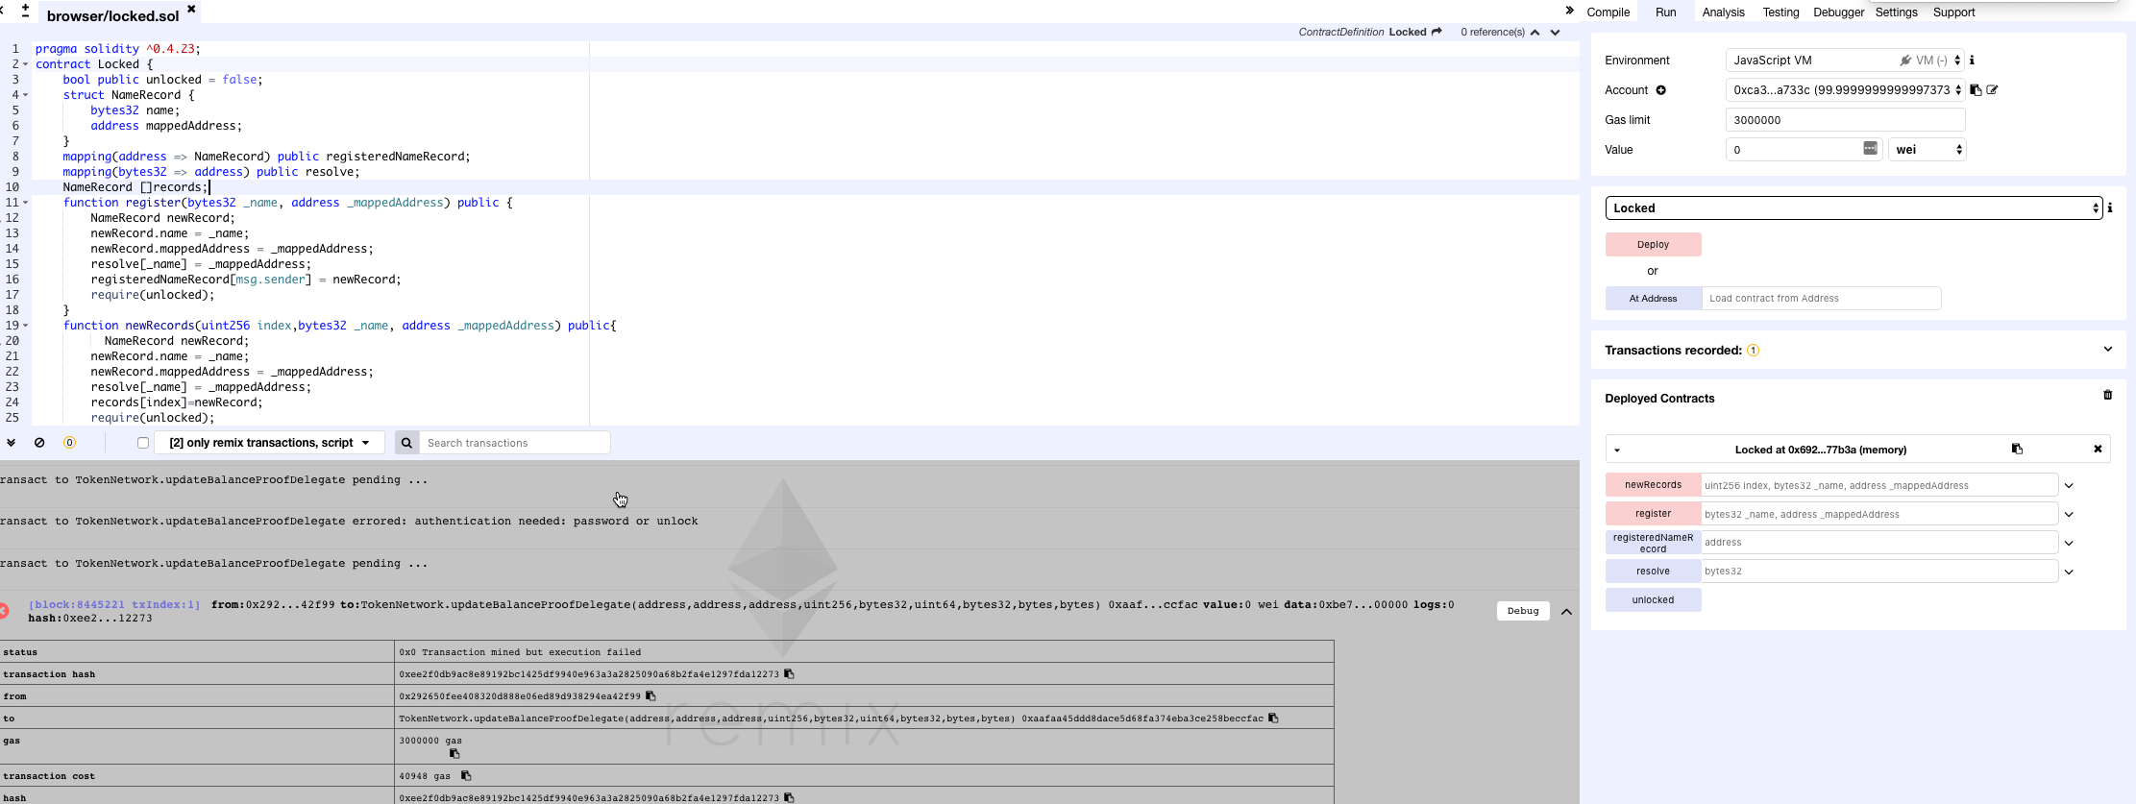Viewport: 2136px width, 804px height.
Task: Click the Deploy button
Action: pos(1653,244)
